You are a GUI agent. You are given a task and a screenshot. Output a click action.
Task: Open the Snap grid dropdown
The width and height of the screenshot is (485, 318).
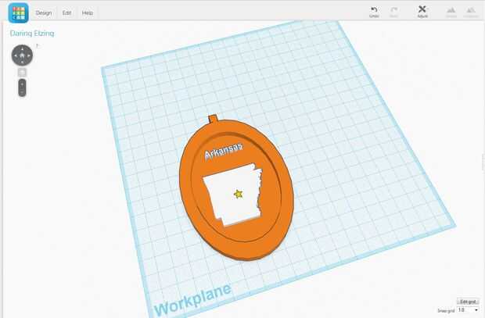click(x=468, y=310)
